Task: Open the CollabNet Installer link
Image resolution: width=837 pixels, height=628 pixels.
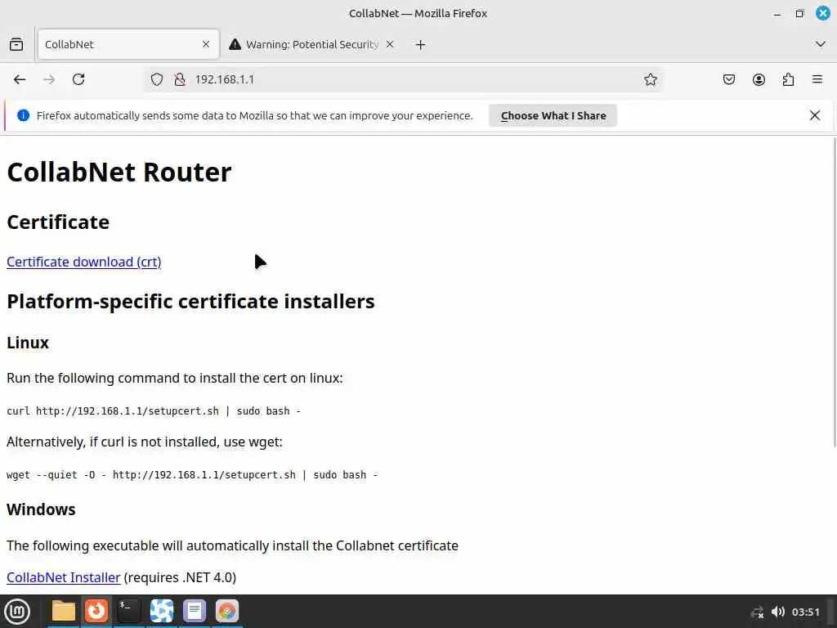Action: 64,578
